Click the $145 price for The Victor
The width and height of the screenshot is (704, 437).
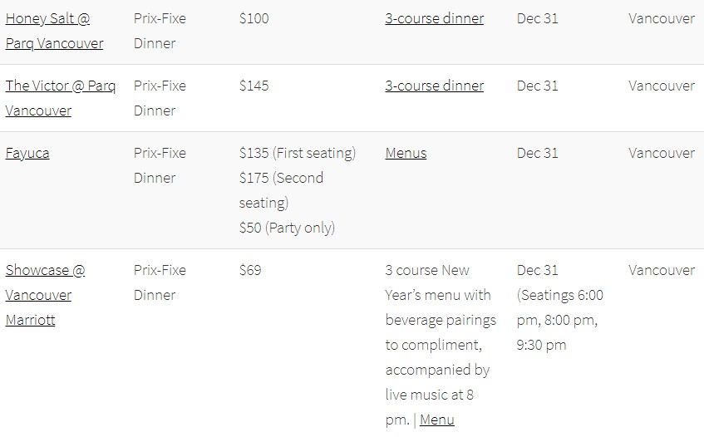point(254,86)
